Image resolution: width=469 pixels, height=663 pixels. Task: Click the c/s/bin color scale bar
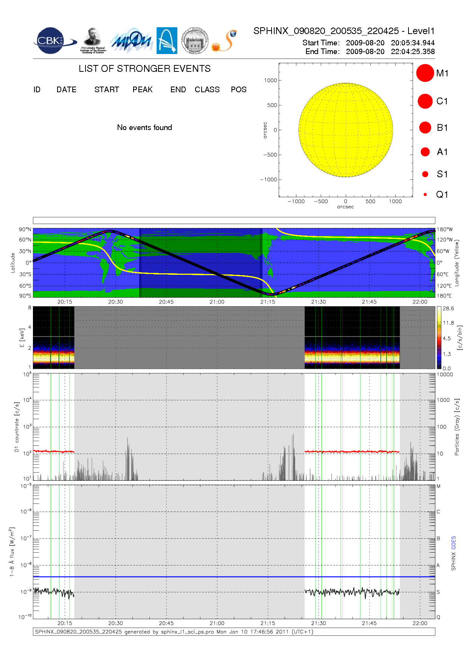pos(439,338)
